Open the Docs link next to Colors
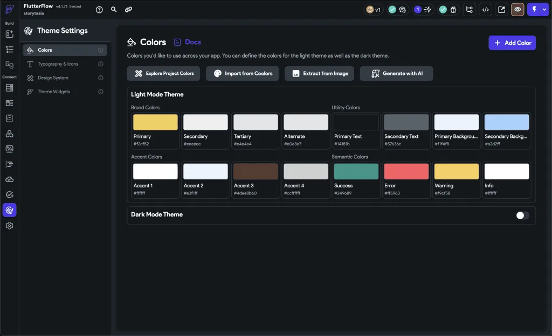This screenshot has height=336, width=552. point(187,42)
